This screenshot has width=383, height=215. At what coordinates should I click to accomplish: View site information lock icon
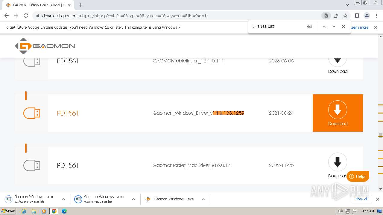pyautogui.click(x=37, y=16)
